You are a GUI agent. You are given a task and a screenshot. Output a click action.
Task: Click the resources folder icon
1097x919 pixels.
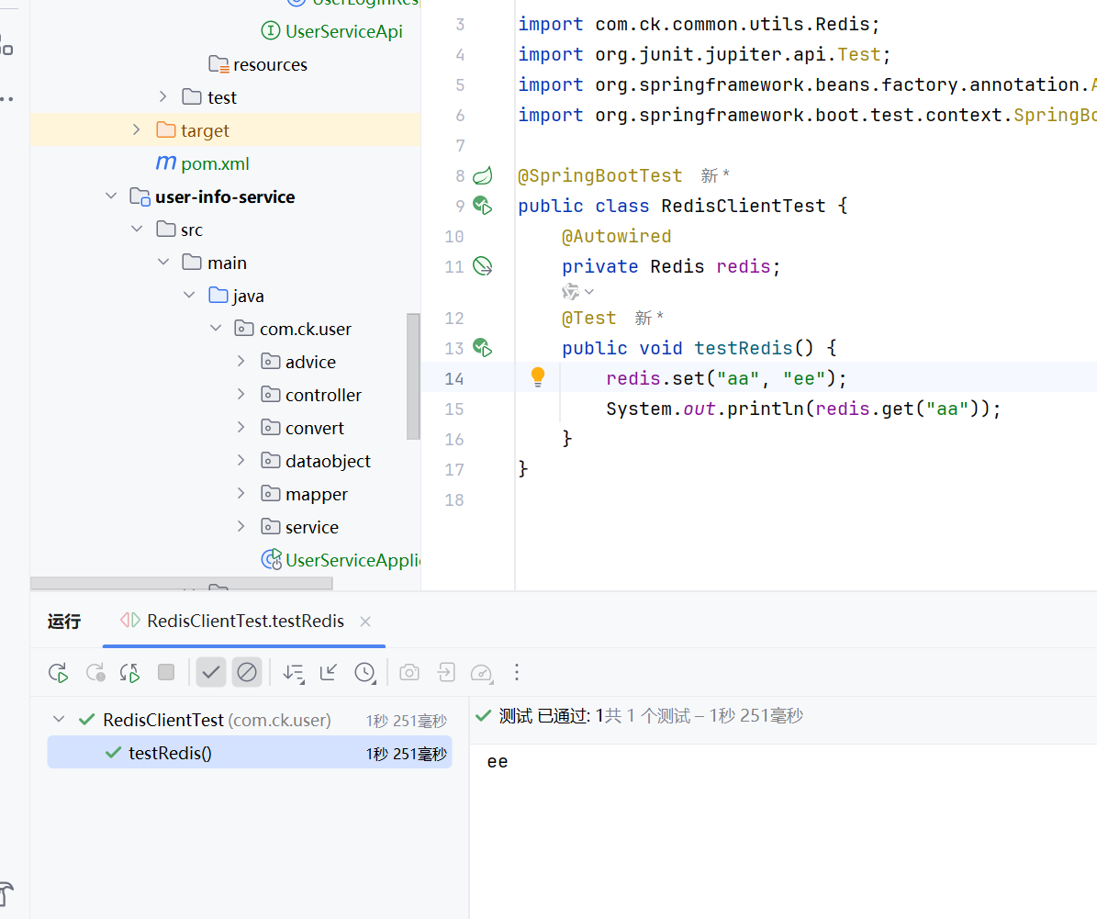point(219,64)
